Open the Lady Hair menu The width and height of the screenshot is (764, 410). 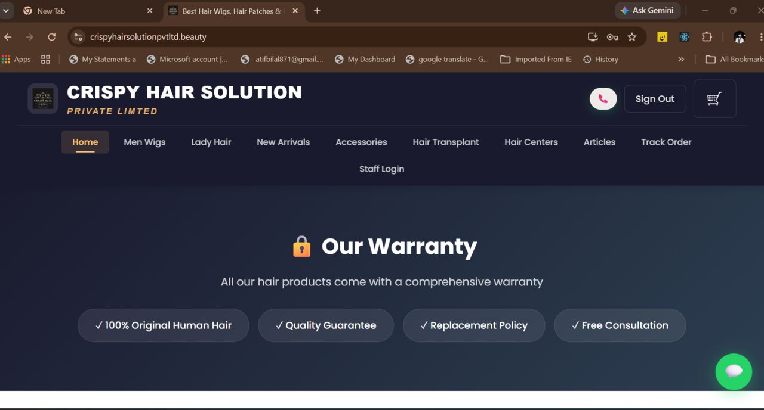point(211,142)
